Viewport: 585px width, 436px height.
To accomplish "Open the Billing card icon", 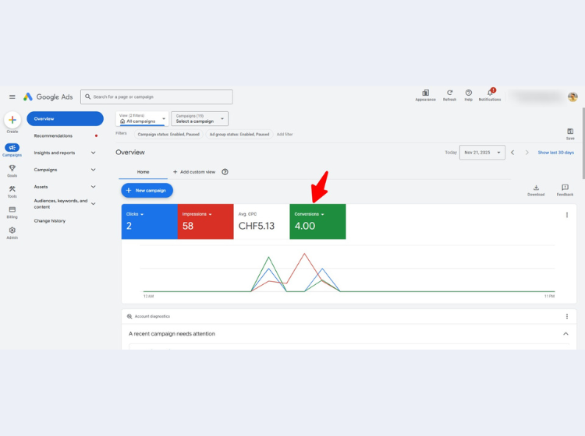I will (12, 209).
